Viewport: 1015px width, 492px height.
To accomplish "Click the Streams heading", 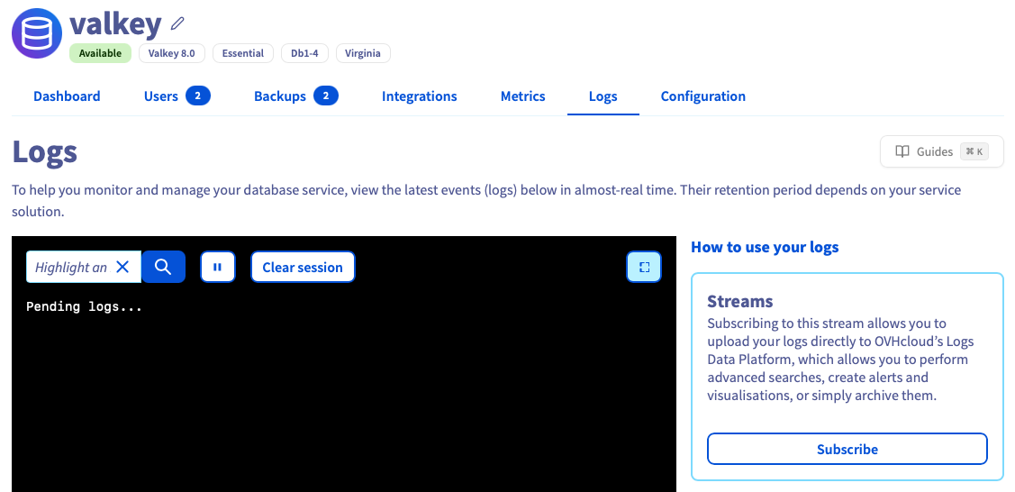I will pos(740,301).
